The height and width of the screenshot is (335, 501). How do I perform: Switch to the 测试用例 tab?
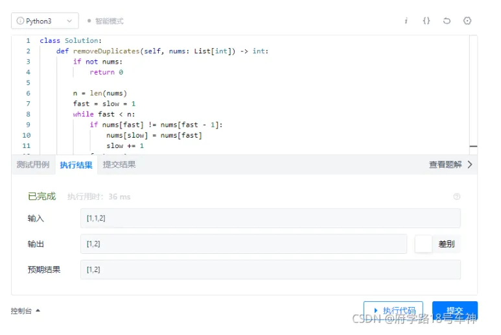pos(33,165)
